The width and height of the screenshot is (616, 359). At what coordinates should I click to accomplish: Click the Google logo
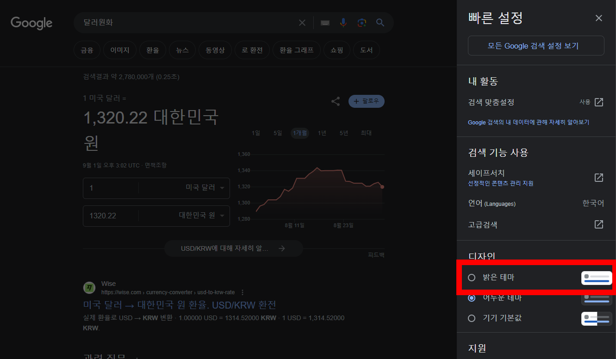point(31,23)
